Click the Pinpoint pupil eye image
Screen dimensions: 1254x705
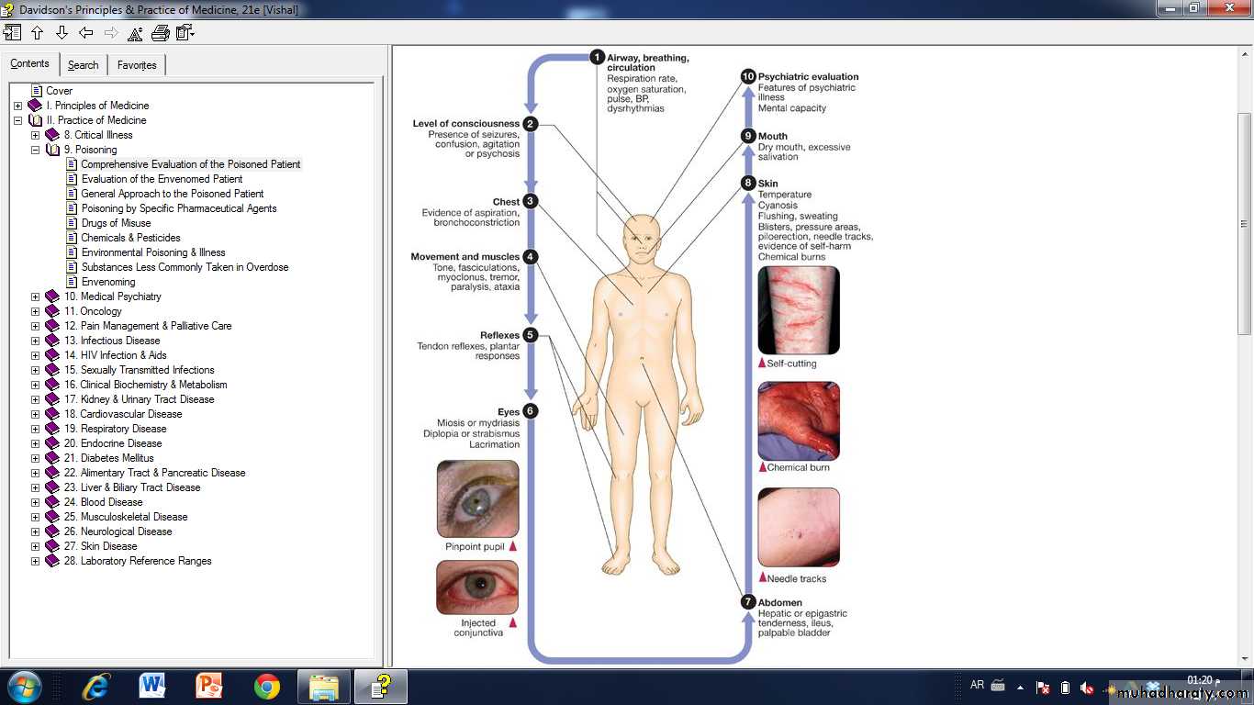(x=477, y=498)
